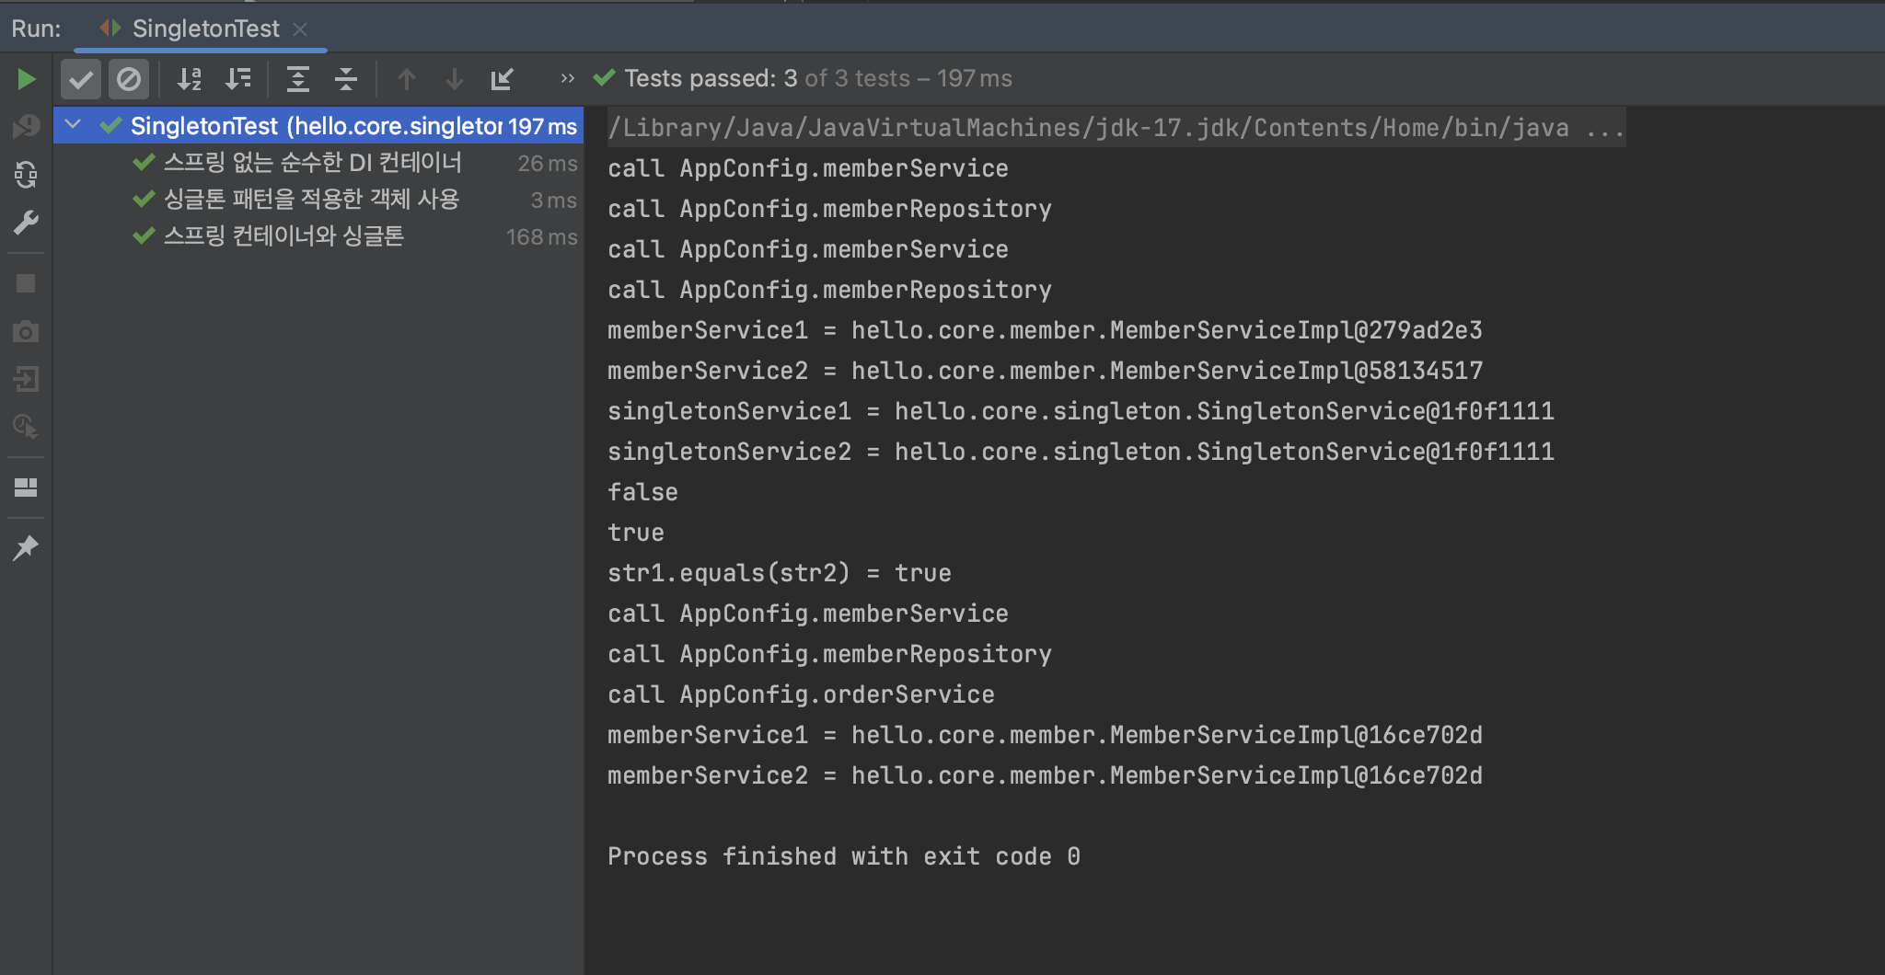Click green checkmark beside '스프링 컨테이너와 싱글톤'
The height and width of the screenshot is (975, 1885).
(144, 236)
